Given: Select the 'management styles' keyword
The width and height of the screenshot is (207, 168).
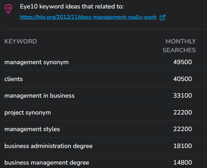Looking at the screenshot, I should (x=32, y=129).
